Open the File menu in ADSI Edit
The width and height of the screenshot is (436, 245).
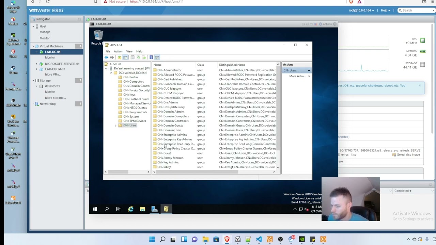108,51
